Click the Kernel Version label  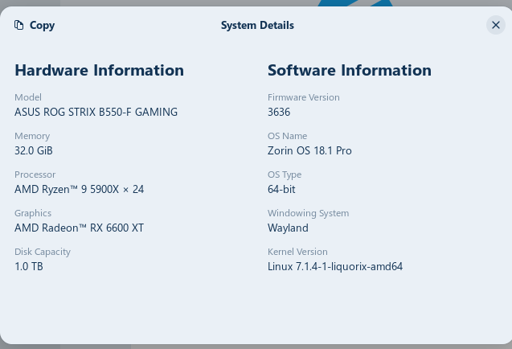coord(297,252)
